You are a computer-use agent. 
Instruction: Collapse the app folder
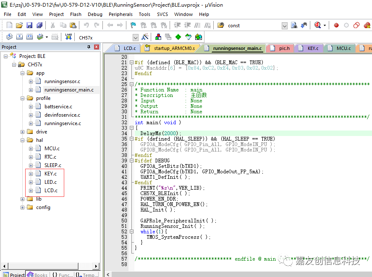pyautogui.click(x=22, y=73)
